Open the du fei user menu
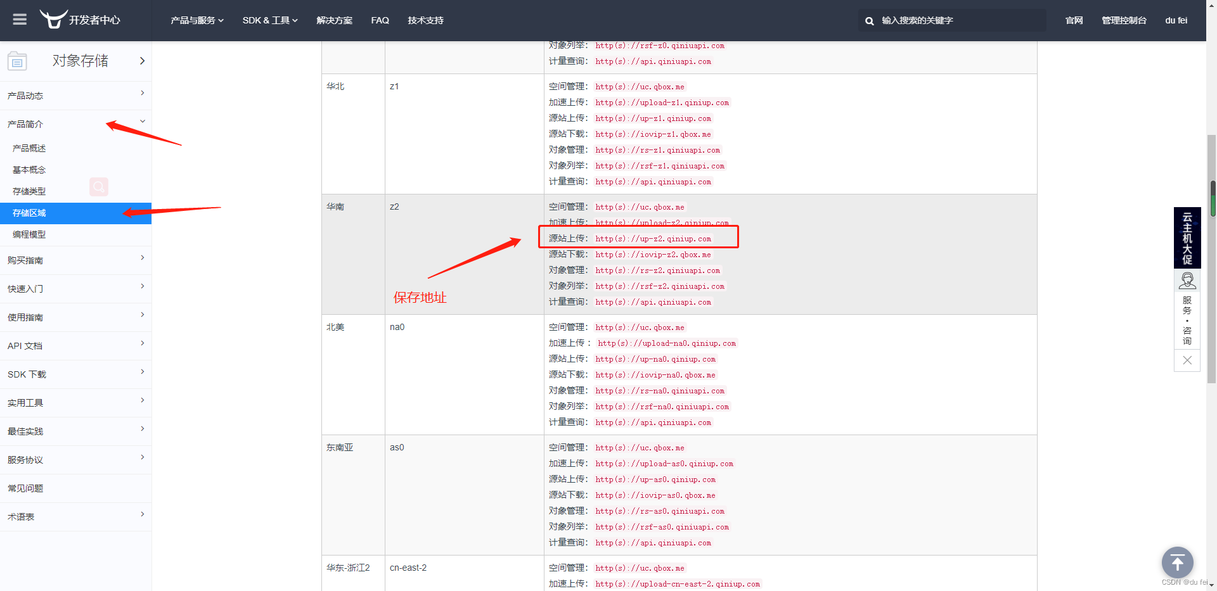Viewport: 1217px width, 591px height. pyautogui.click(x=1176, y=20)
